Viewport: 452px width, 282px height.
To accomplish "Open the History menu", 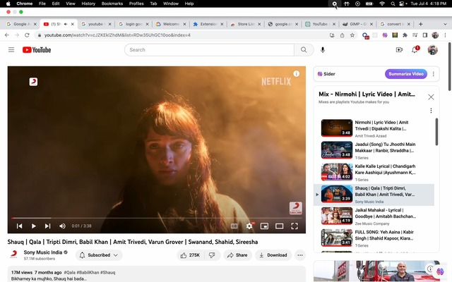I will click(x=88, y=4).
